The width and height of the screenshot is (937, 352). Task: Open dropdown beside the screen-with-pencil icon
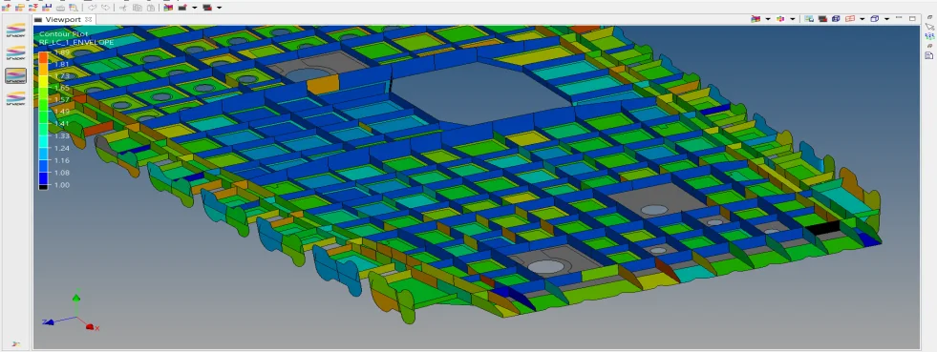click(194, 8)
